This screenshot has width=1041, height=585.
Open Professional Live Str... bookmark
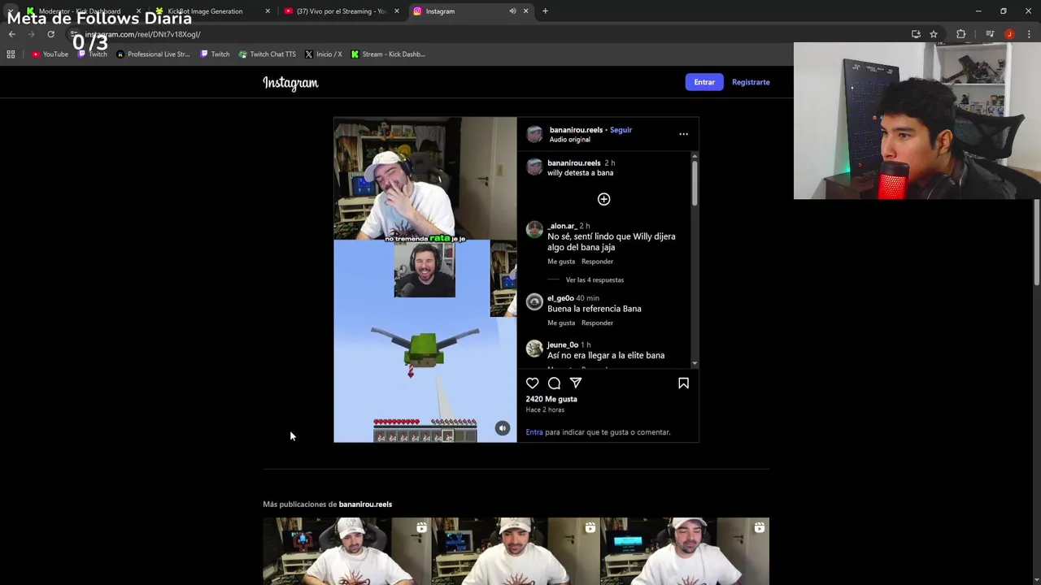pos(153,54)
